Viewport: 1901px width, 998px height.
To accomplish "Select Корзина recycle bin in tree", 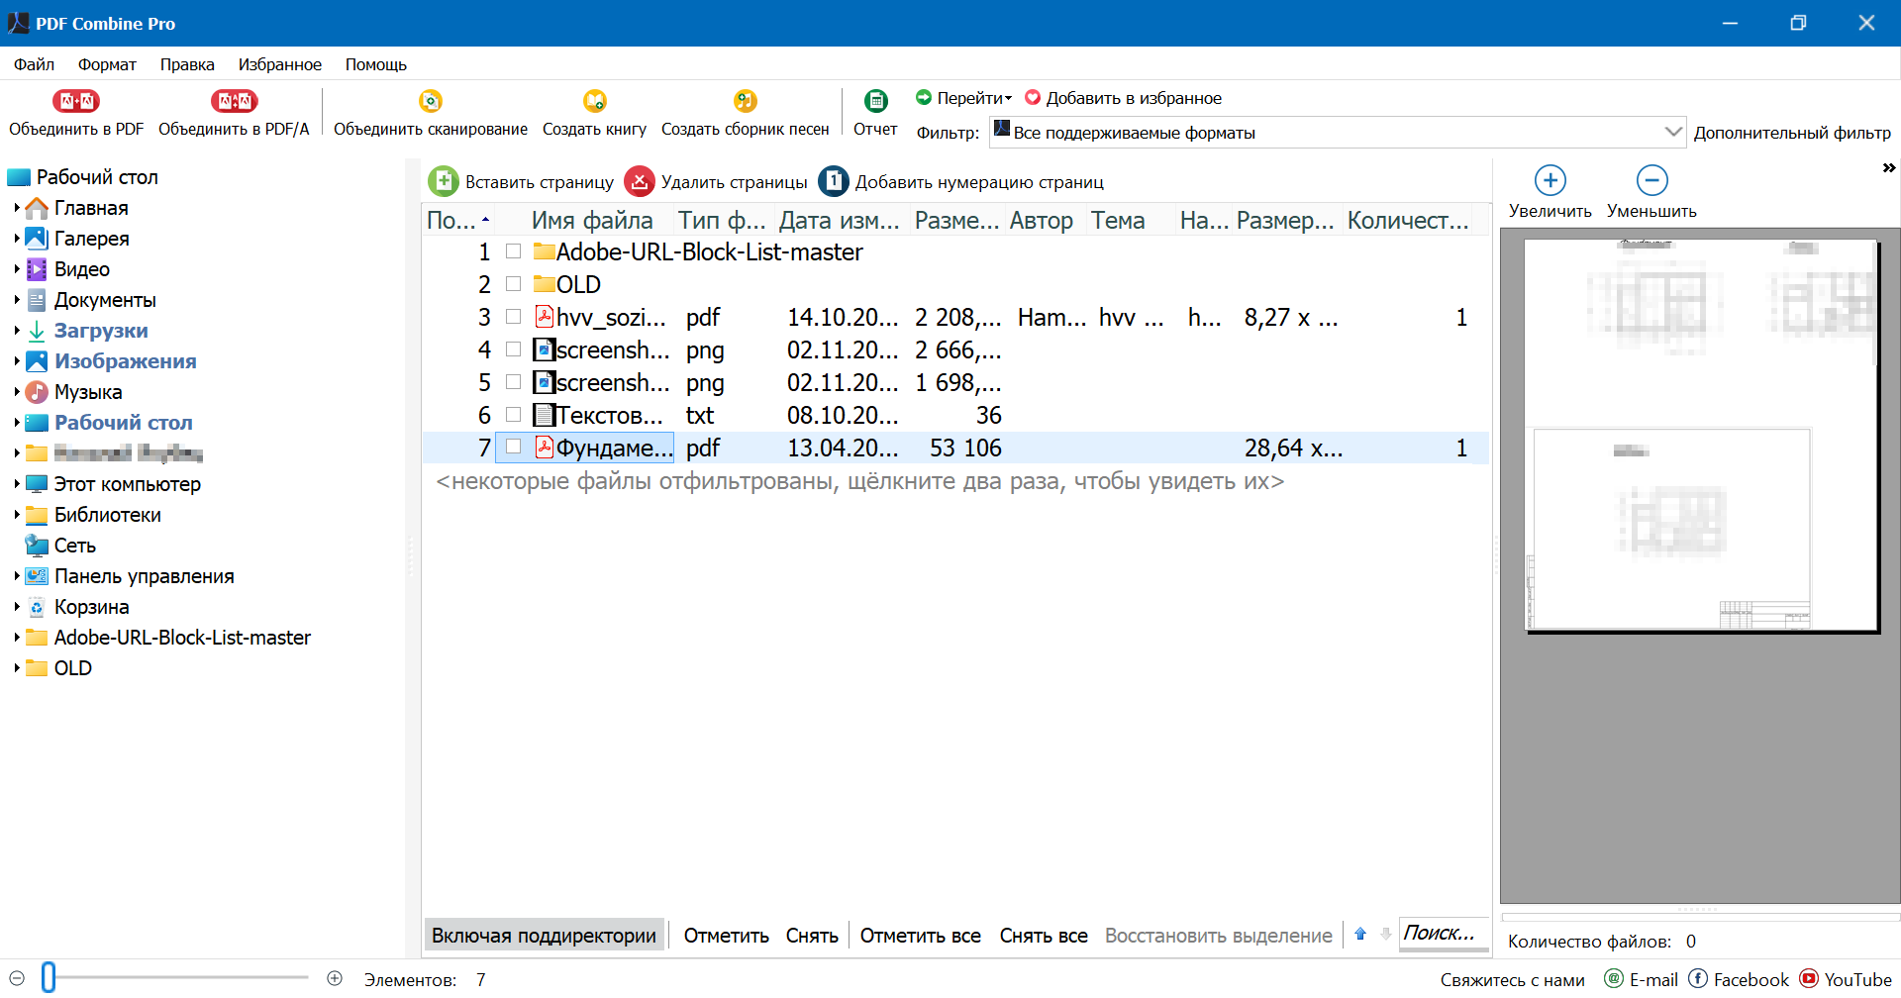I will click(91, 607).
